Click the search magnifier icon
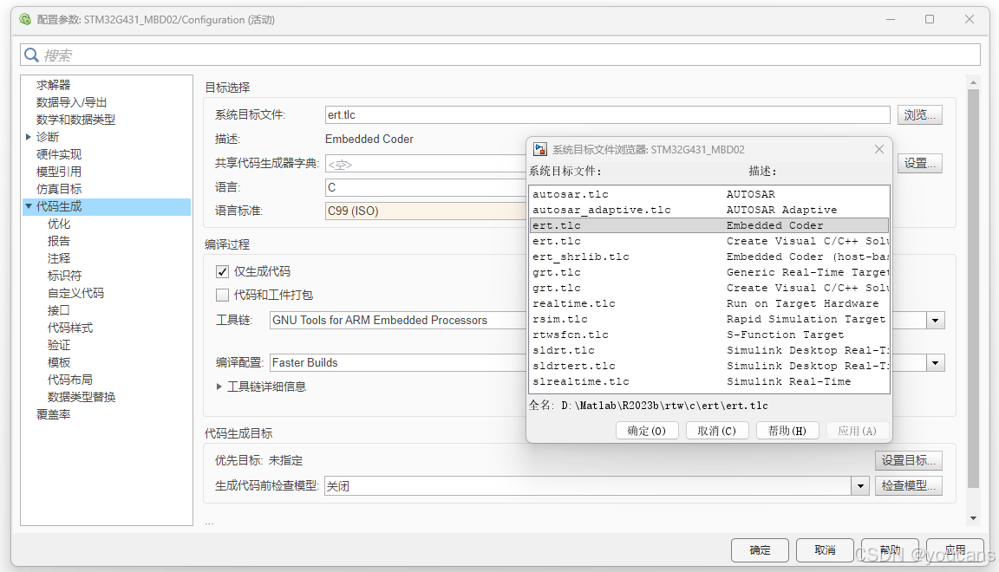 click(31, 55)
